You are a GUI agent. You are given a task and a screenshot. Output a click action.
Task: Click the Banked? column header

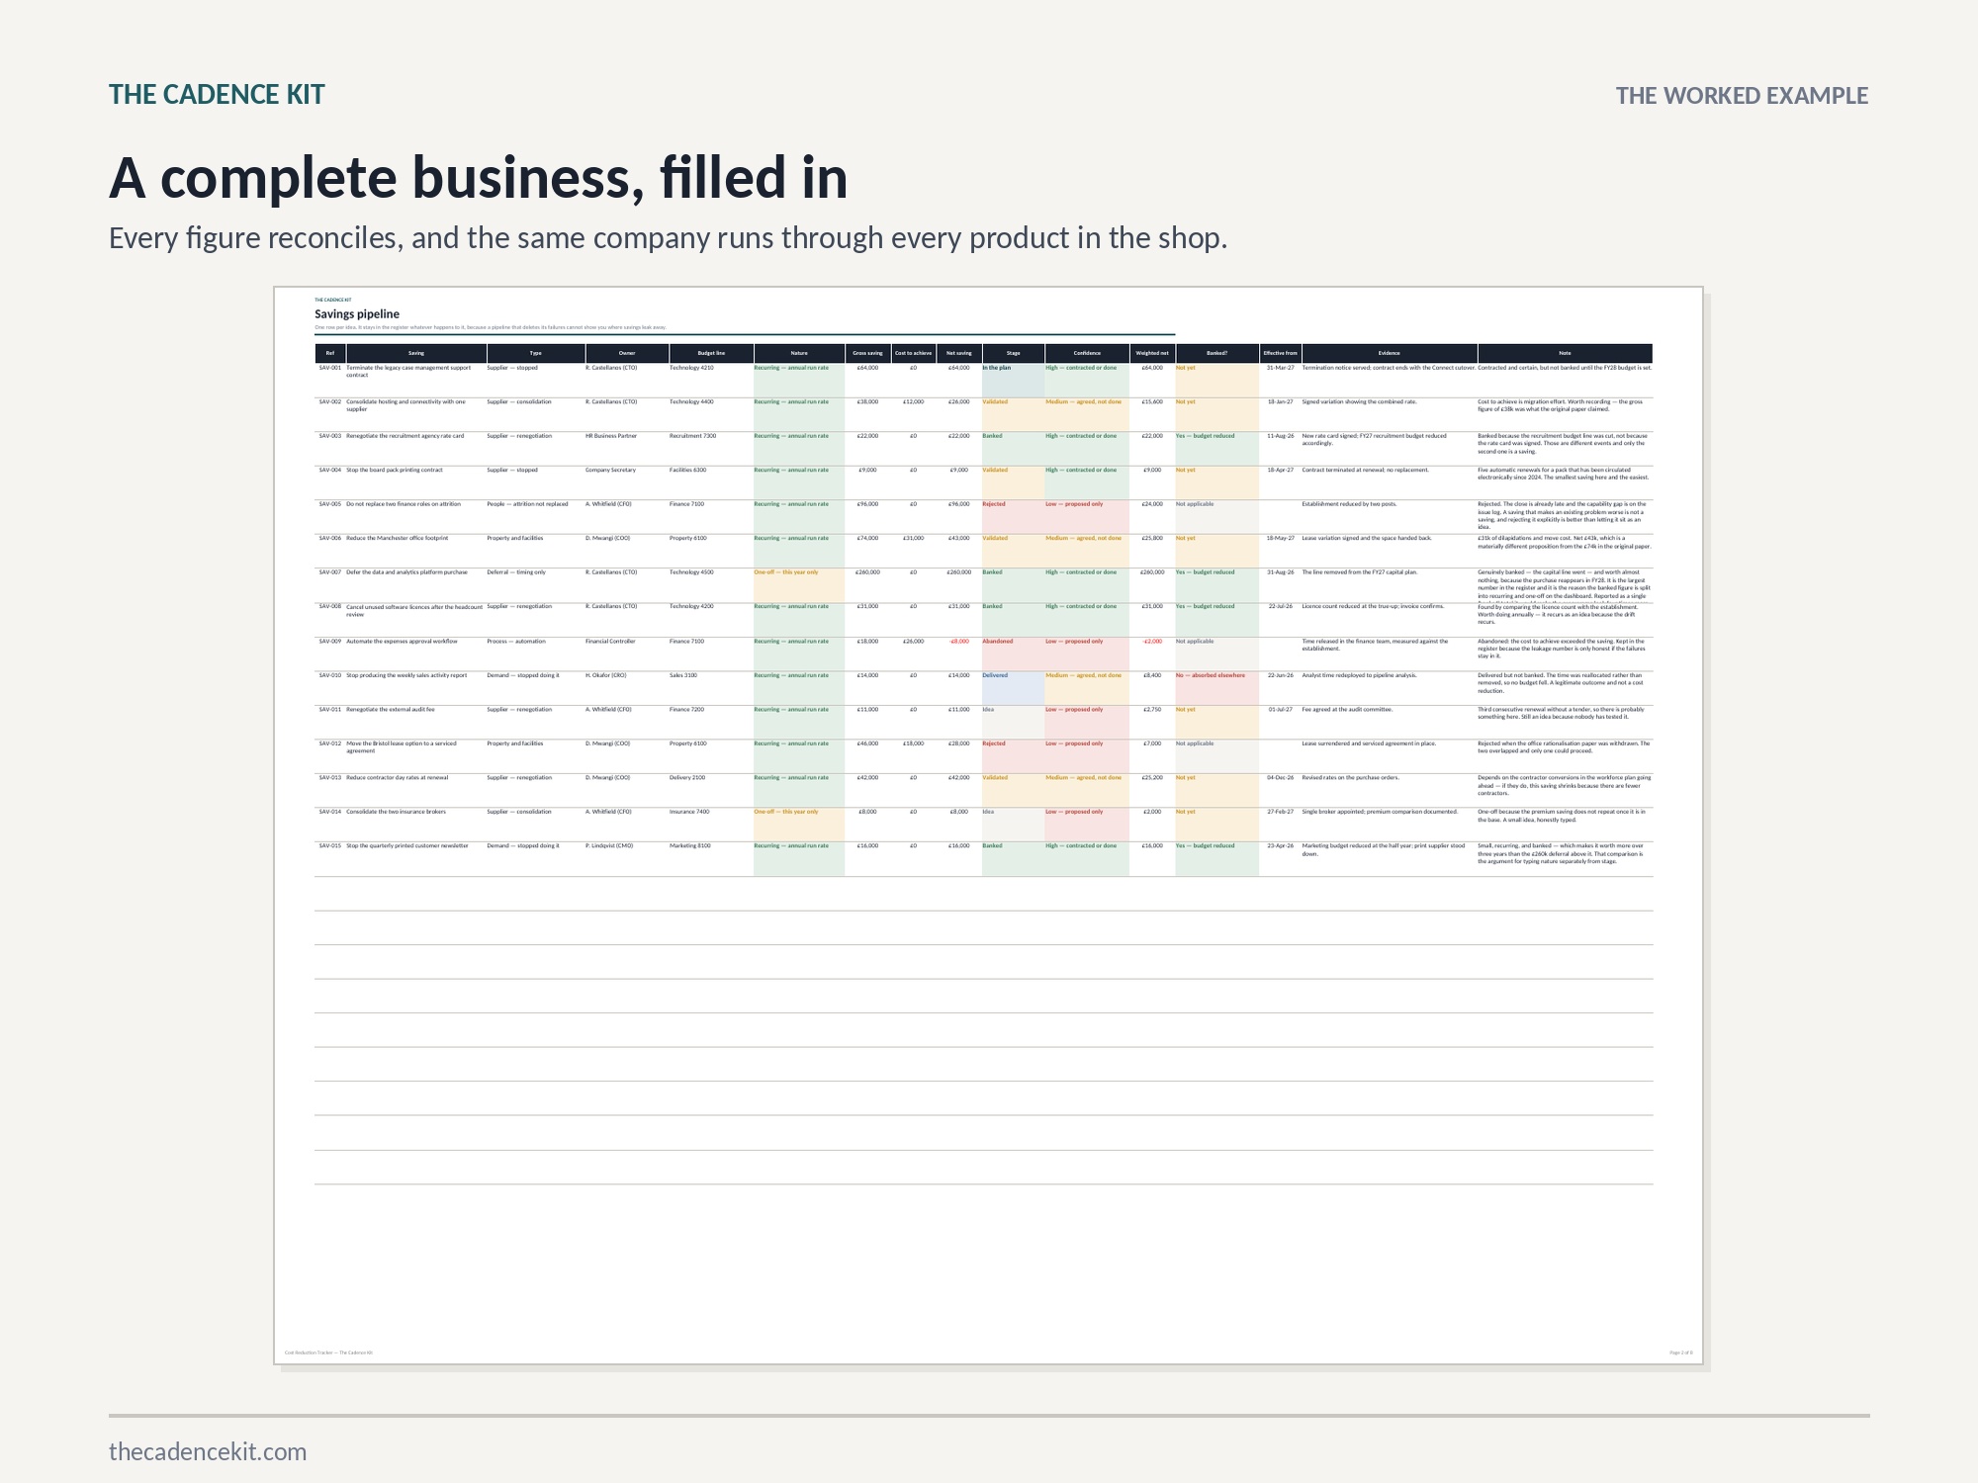[x=1216, y=353]
